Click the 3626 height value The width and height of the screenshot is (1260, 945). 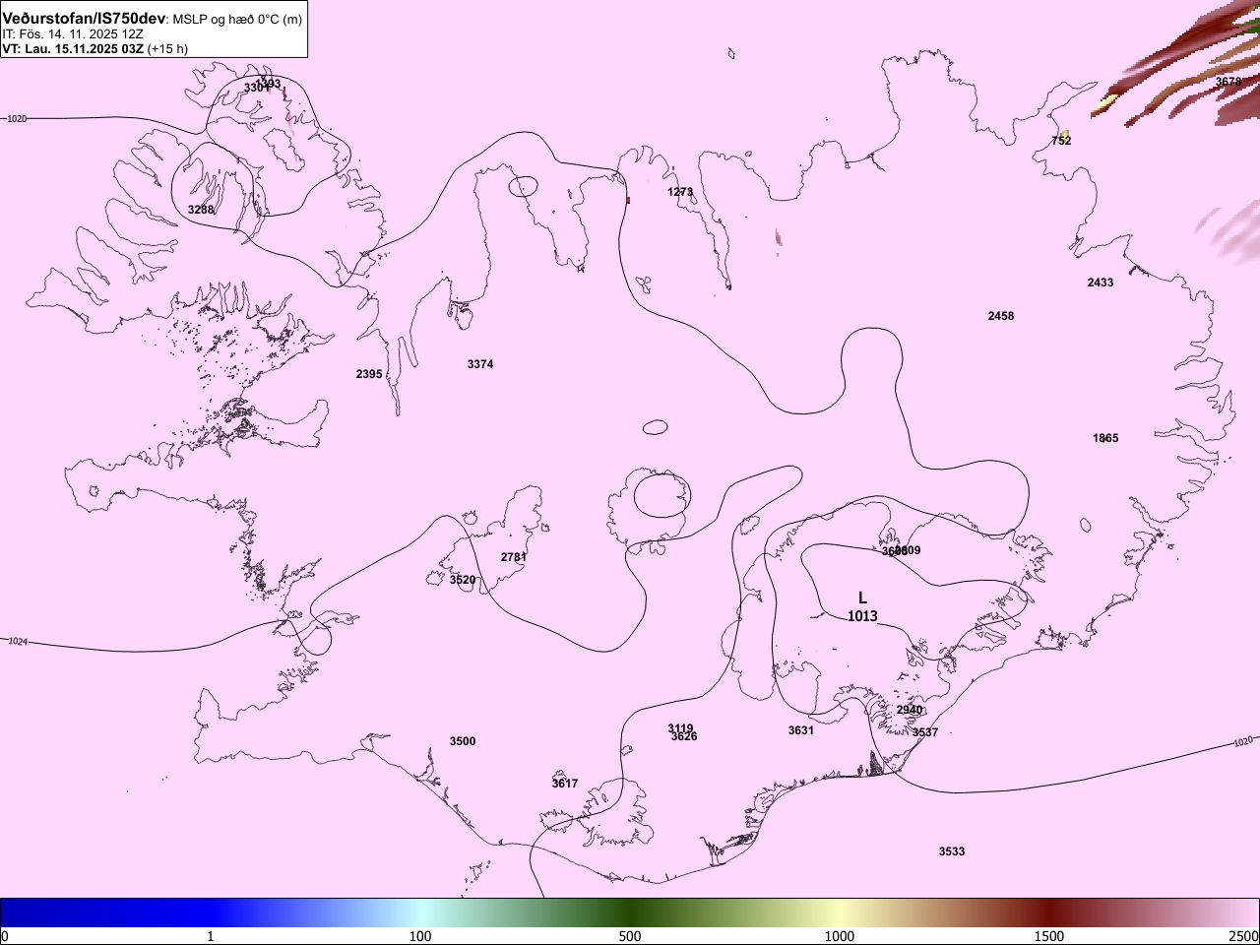pos(684,736)
